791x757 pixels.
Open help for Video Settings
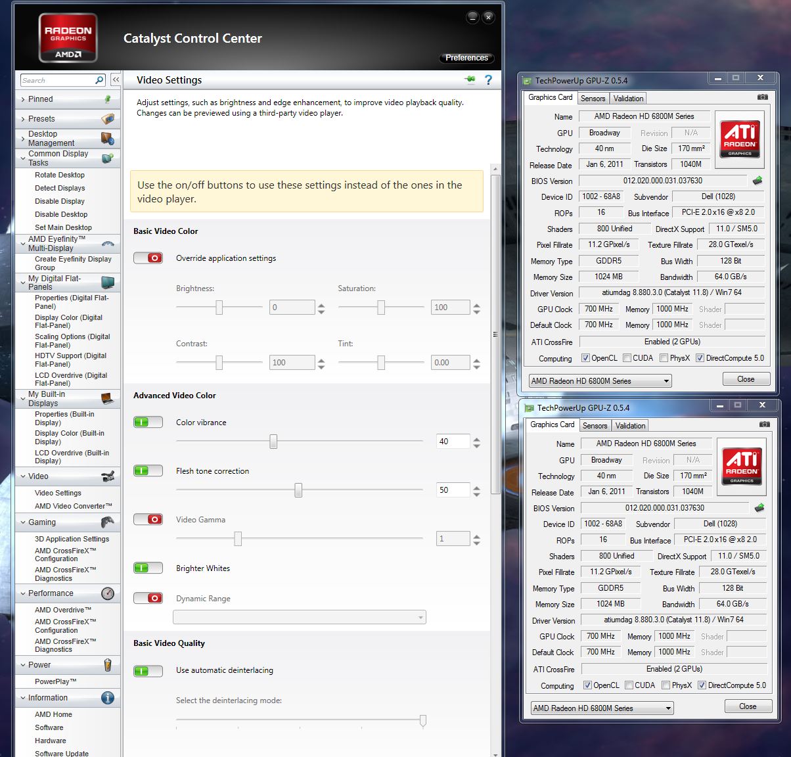click(x=488, y=80)
